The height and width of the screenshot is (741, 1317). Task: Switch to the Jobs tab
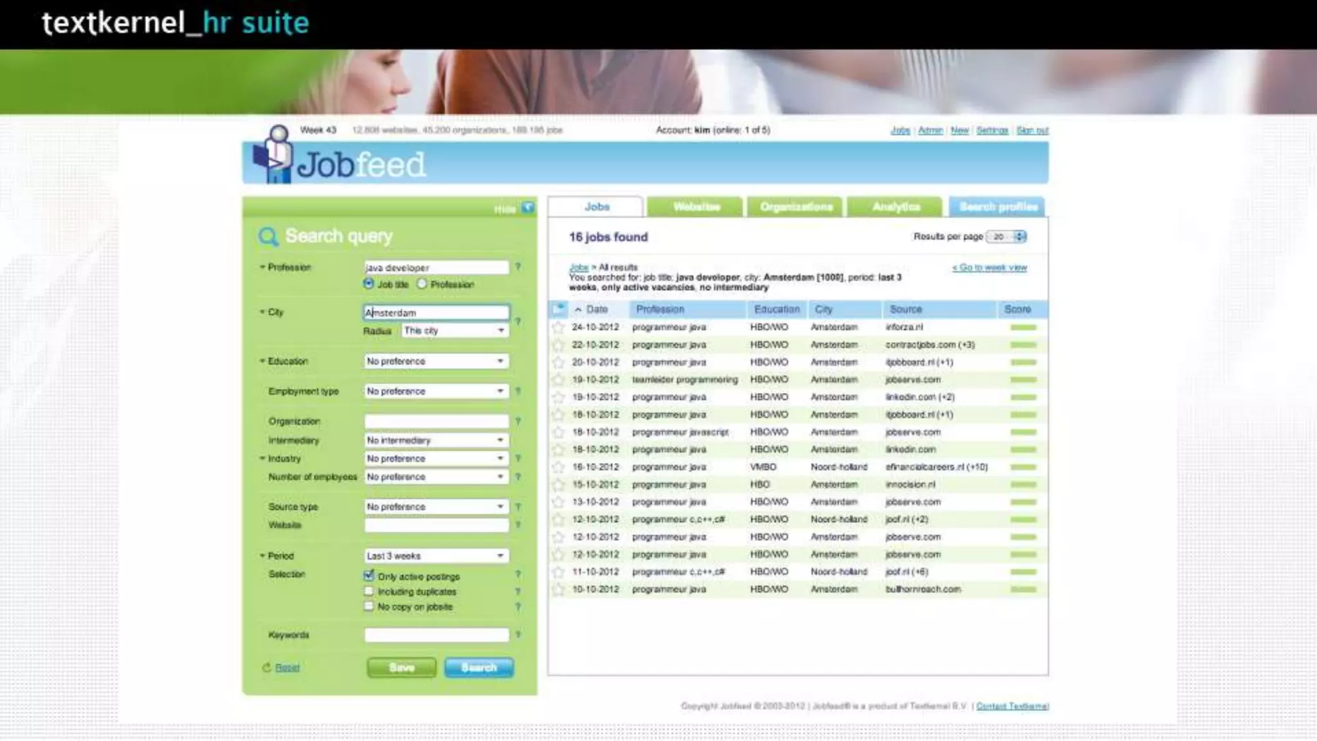[596, 207]
